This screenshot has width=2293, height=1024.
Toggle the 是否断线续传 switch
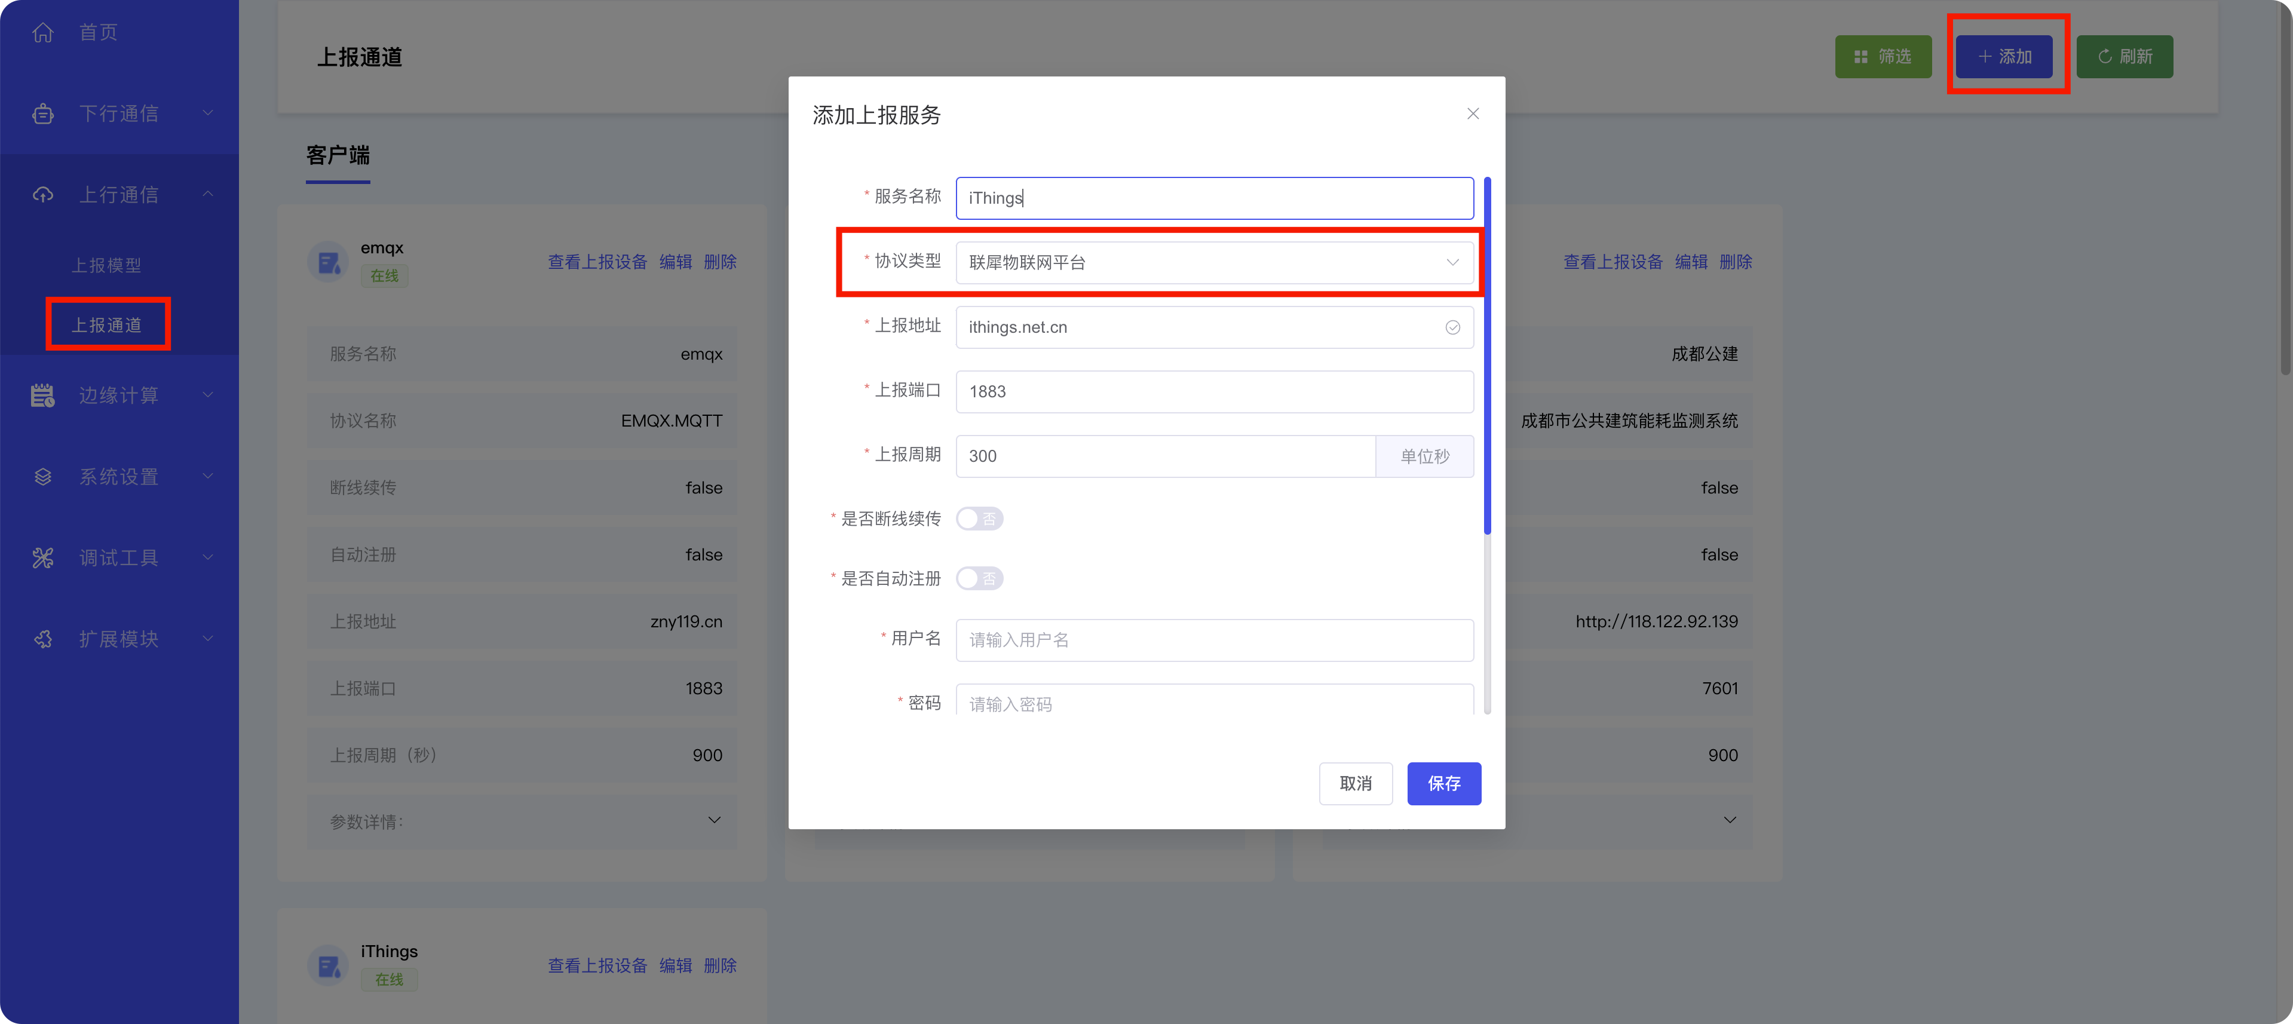tap(979, 519)
